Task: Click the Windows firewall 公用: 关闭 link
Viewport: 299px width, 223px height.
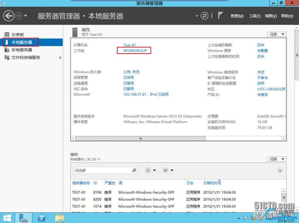Action: point(131,72)
